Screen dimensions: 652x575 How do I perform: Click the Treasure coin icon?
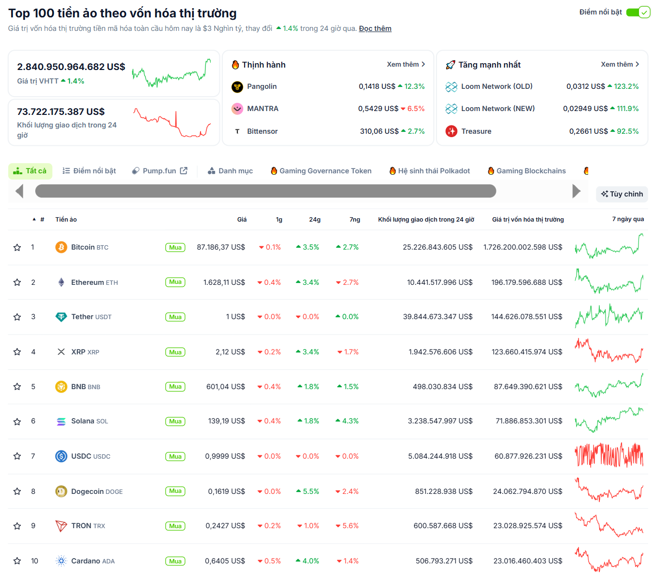tap(451, 131)
